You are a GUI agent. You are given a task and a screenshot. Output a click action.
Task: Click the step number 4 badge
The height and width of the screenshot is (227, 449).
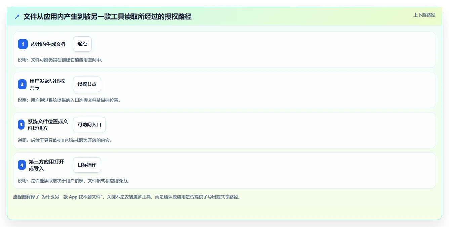pos(22,165)
